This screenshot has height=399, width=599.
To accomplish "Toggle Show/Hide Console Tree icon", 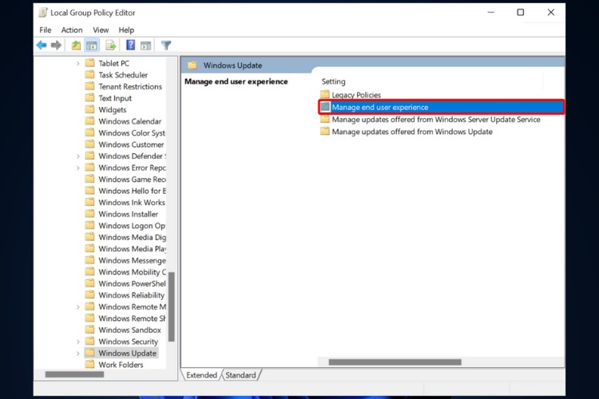I will tap(92, 45).
